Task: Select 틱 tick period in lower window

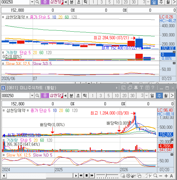Action: coord(85,96)
